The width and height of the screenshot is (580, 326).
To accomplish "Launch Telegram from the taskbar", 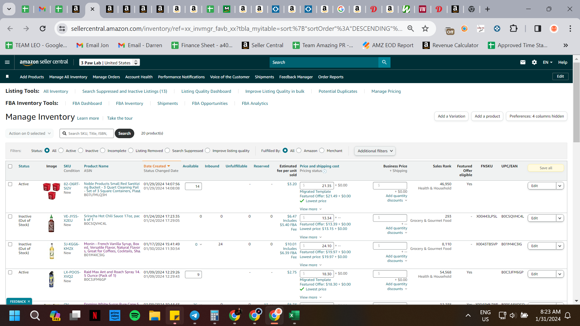I will [x=194, y=315].
